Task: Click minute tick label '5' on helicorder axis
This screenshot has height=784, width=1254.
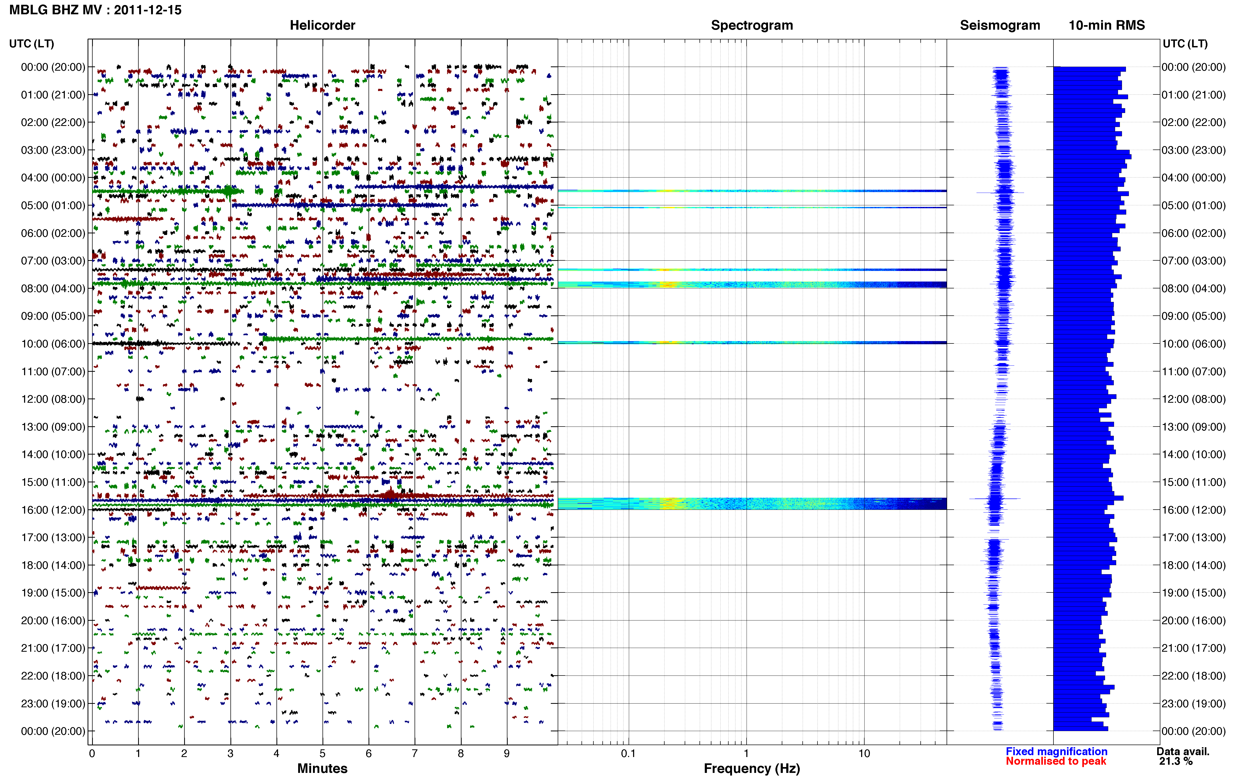Action: tap(322, 753)
